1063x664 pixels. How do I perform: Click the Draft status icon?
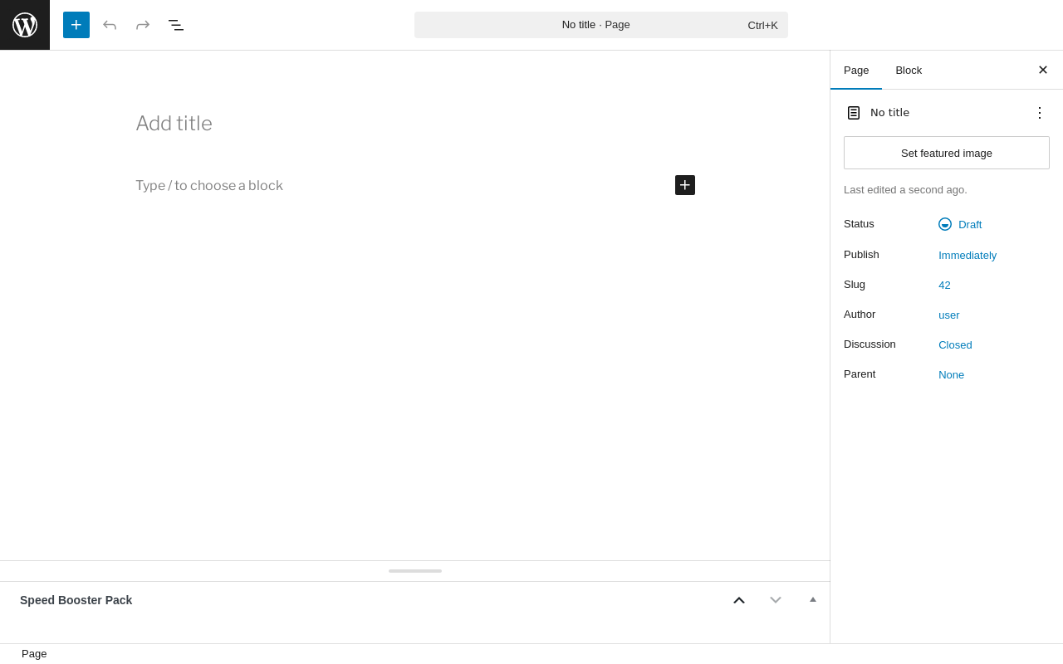[945, 224]
